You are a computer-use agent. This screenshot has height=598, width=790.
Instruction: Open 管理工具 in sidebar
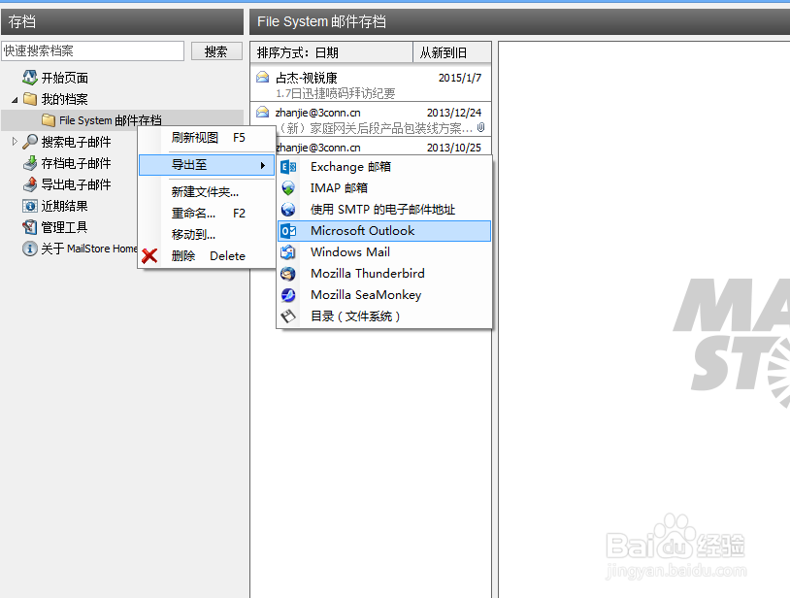(x=64, y=227)
